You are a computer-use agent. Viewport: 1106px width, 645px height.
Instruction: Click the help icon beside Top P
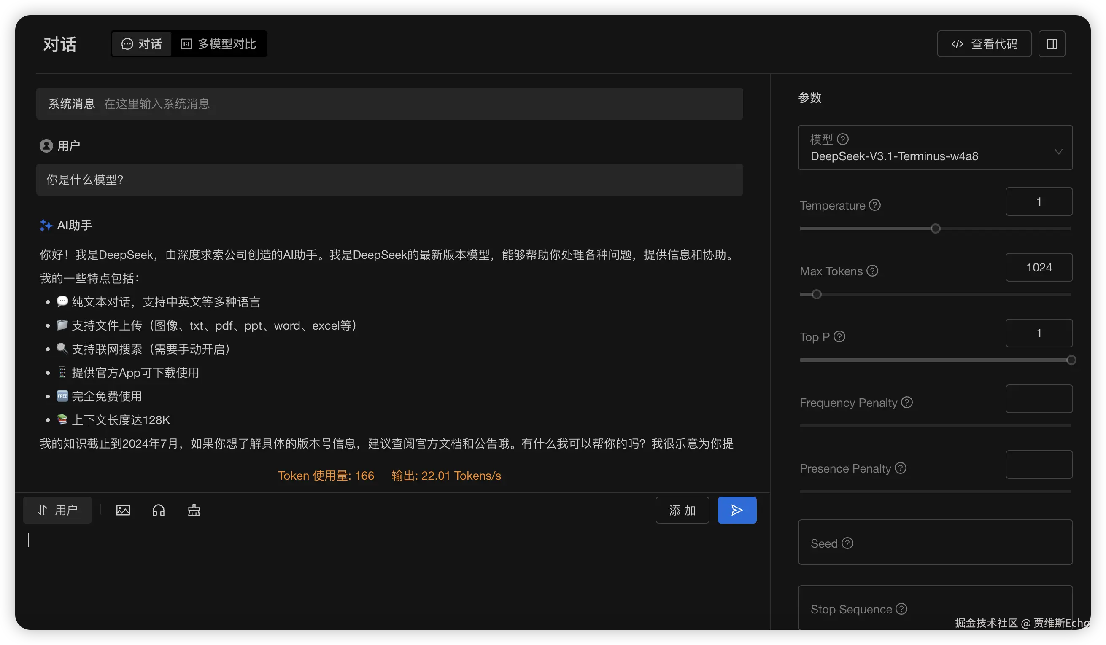click(839, 336)
